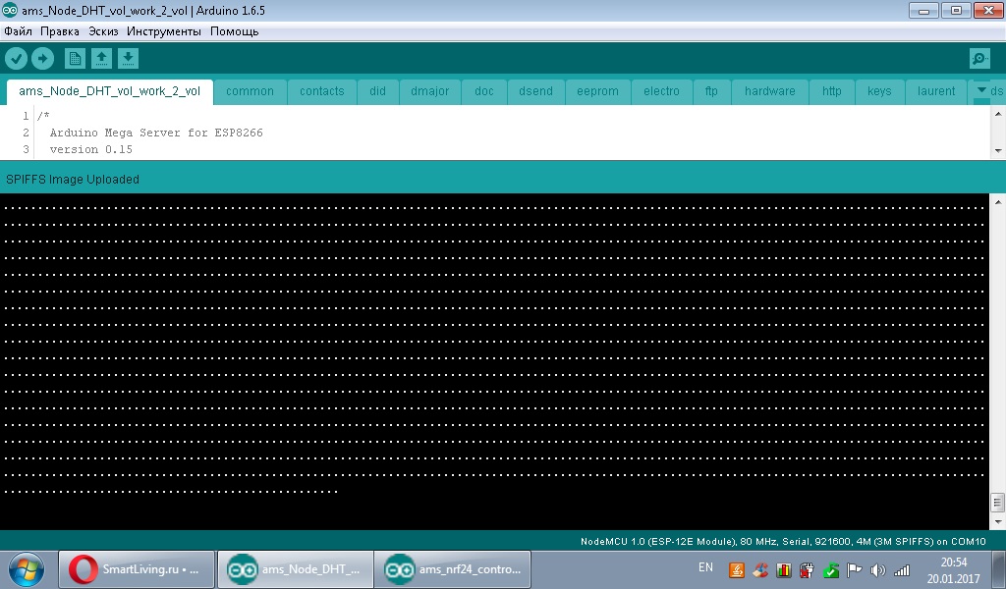Image resolution: width=1006 pixels, height=589 pixels.
Task: Open the Инструменты menu
Action: click(x=164, y=31)
